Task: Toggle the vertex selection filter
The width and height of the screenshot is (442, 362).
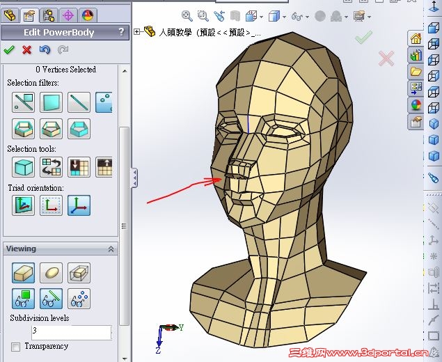Action: (104, 102)
